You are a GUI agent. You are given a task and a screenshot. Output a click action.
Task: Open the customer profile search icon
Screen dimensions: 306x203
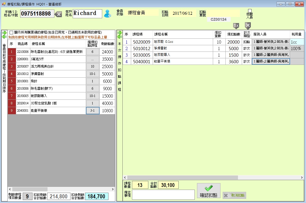pos(108,14)
